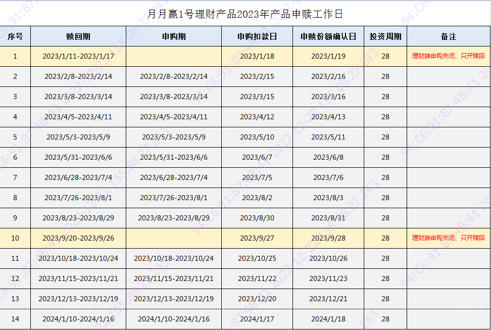Select confirmation date 2023/11/23
This screenshot has width=491, height=330.
328,278
